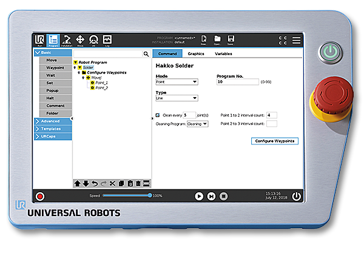Collapse the Robot Program tree node
The width and height of the screenshot is (364, 253).
click(75, 62)
